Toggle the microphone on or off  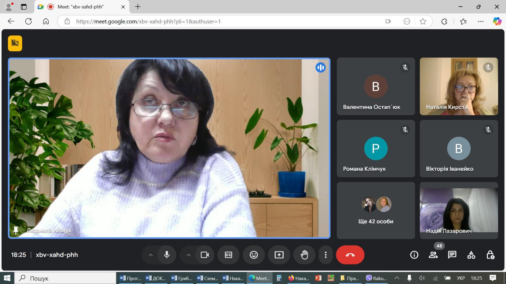click(167, 255)
